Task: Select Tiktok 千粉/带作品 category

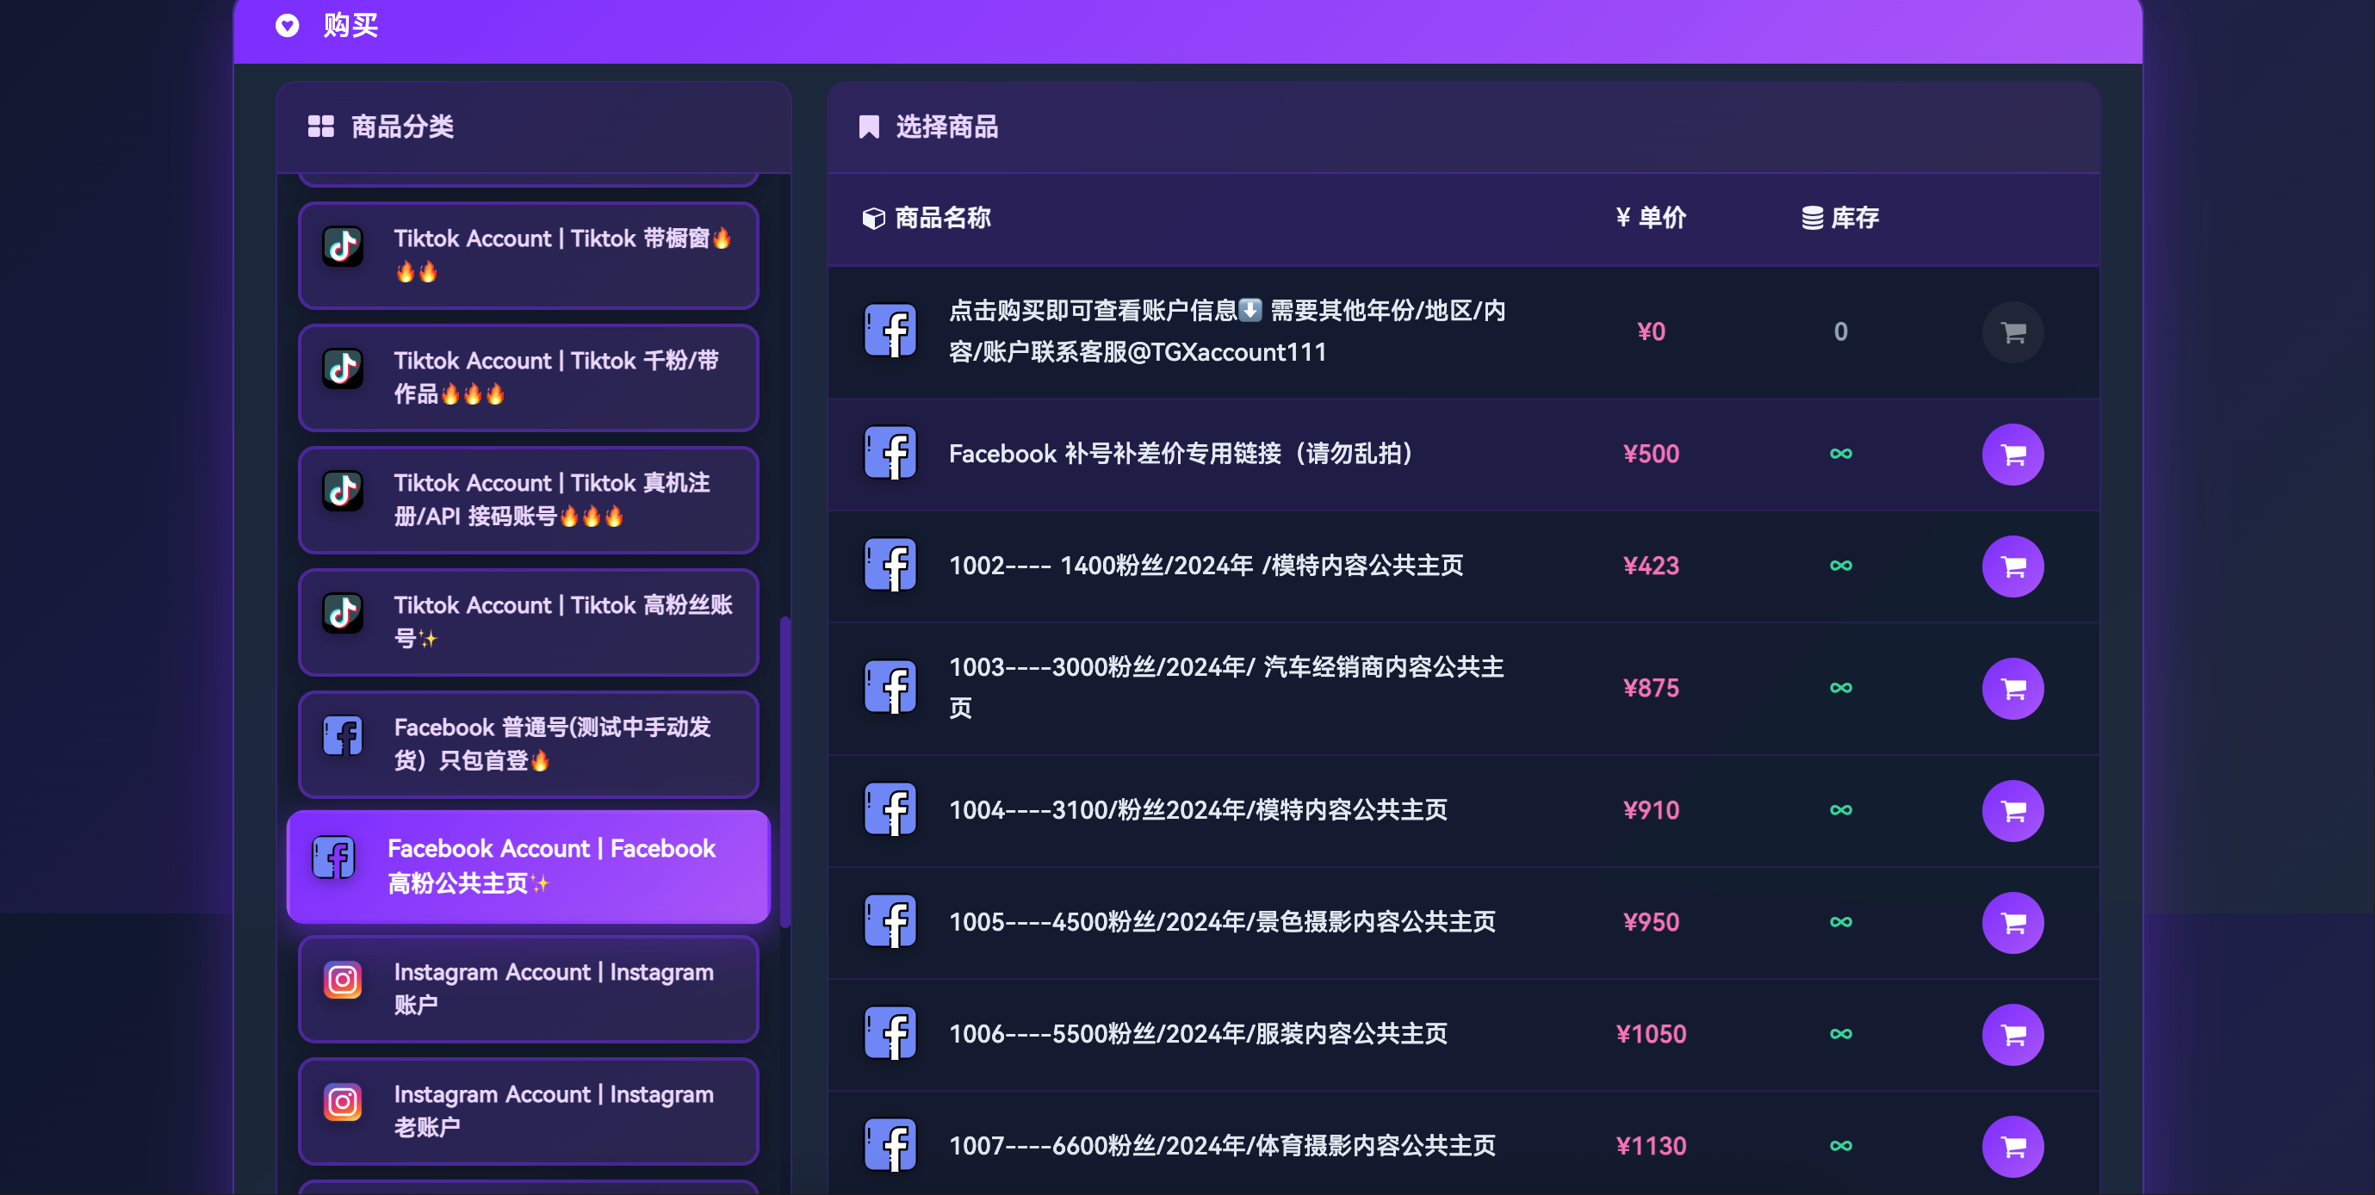Action: click(x=528, y=377)
